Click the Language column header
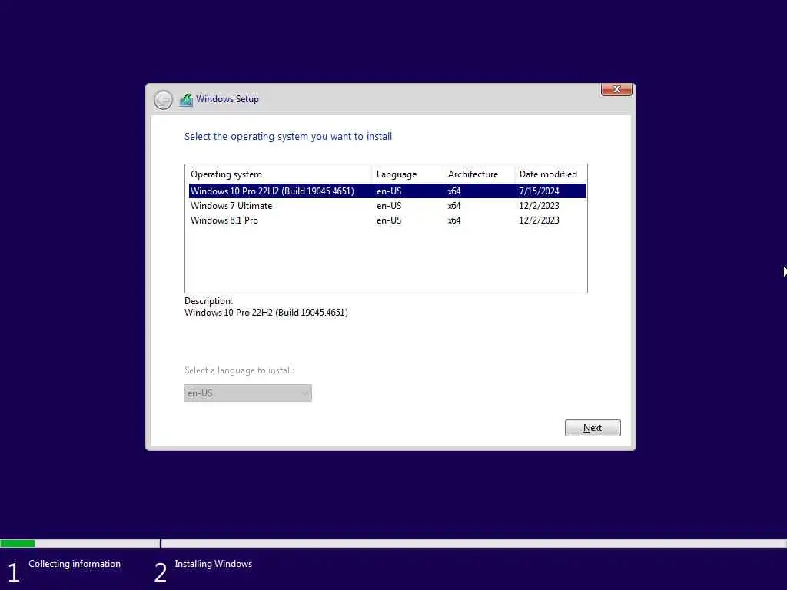Screen dimensions: 787x590 click(x=407, y=174)
